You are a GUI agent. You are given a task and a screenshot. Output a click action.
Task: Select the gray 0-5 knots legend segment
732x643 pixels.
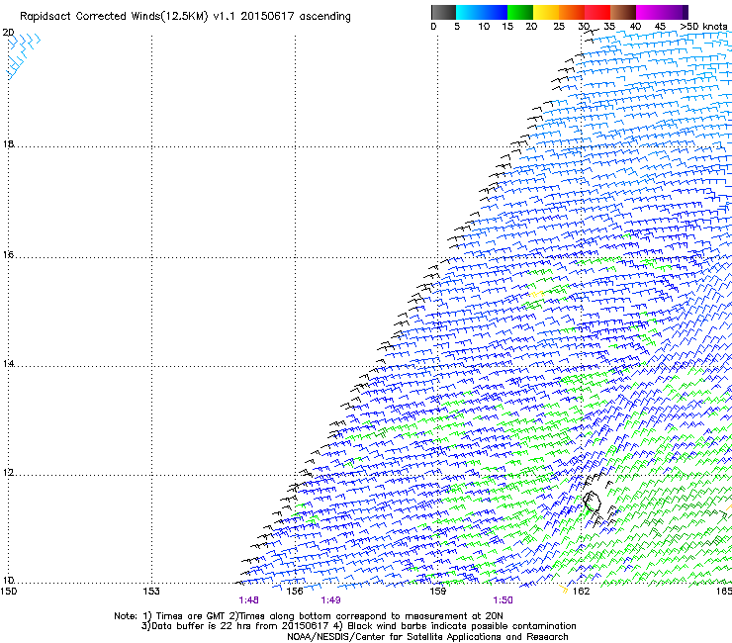click(x=443, y=12)
